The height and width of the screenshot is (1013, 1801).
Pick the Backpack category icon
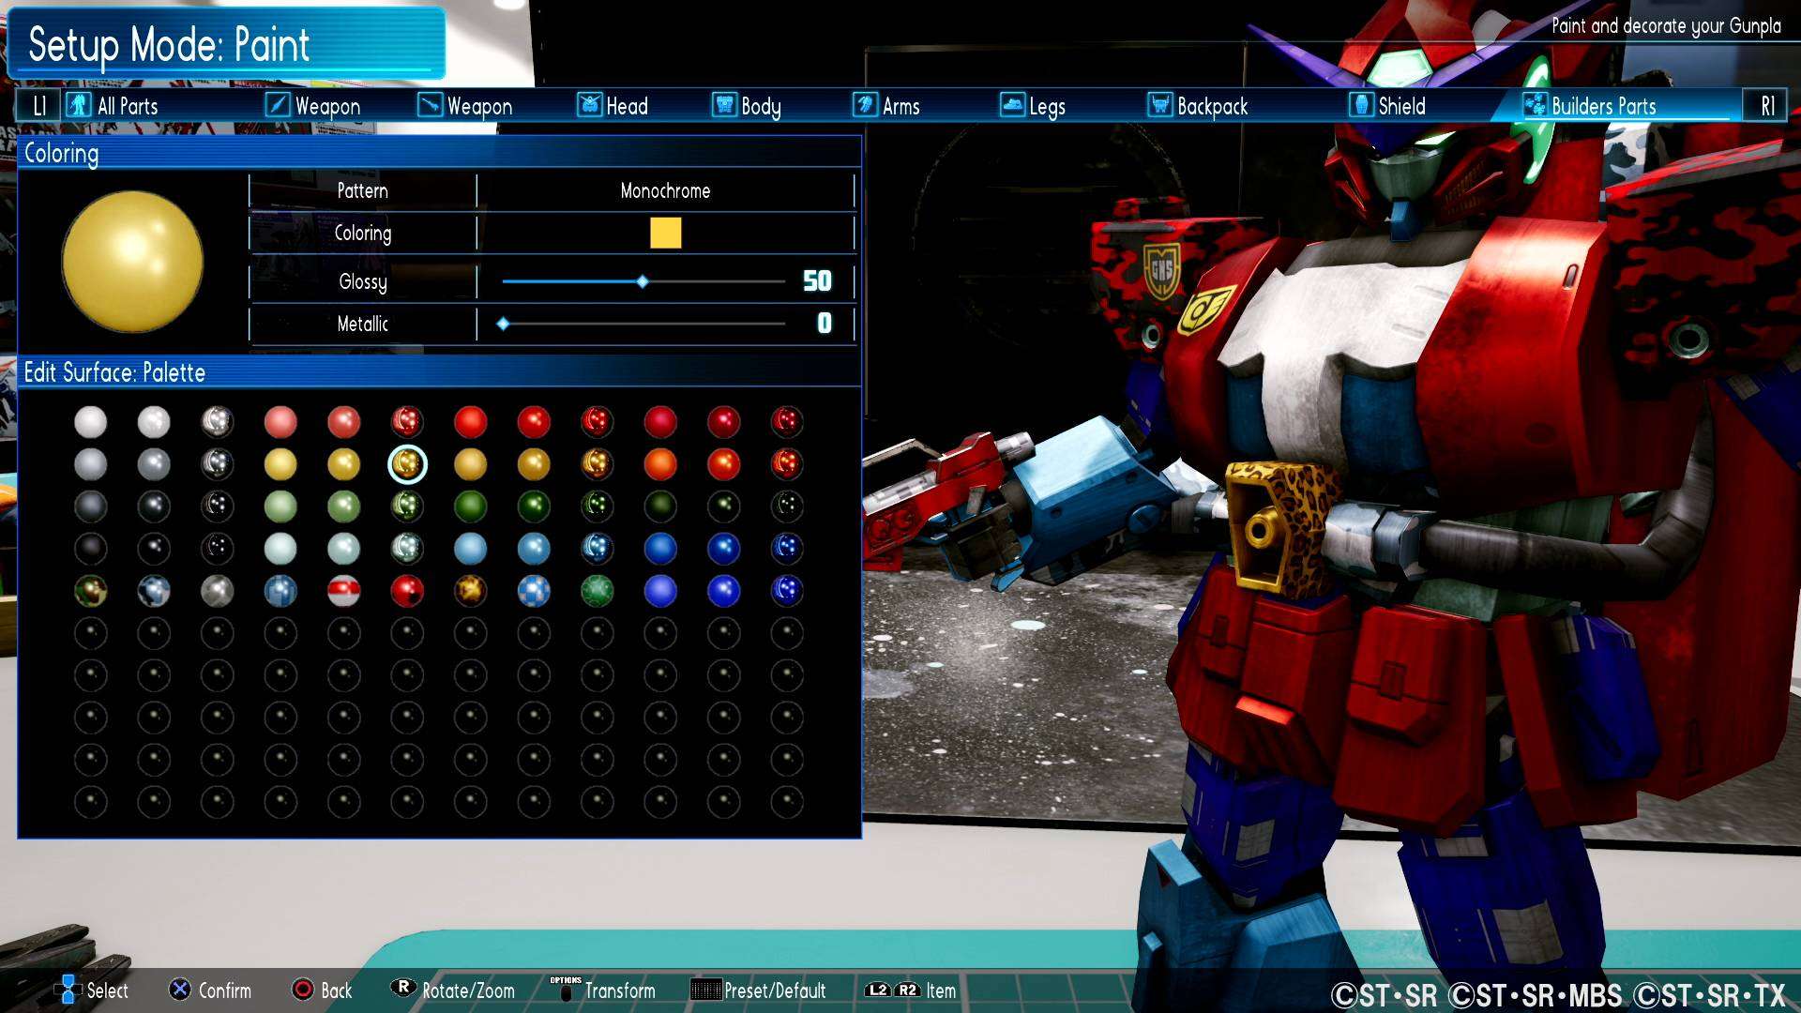point(1160,105)
